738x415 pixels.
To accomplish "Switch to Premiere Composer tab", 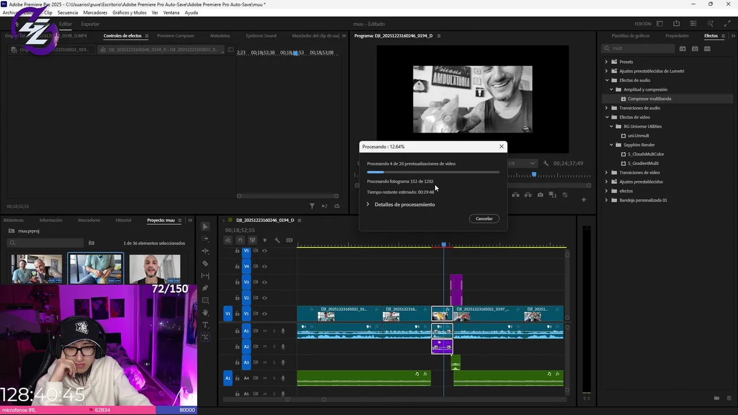I will [176, 36].
